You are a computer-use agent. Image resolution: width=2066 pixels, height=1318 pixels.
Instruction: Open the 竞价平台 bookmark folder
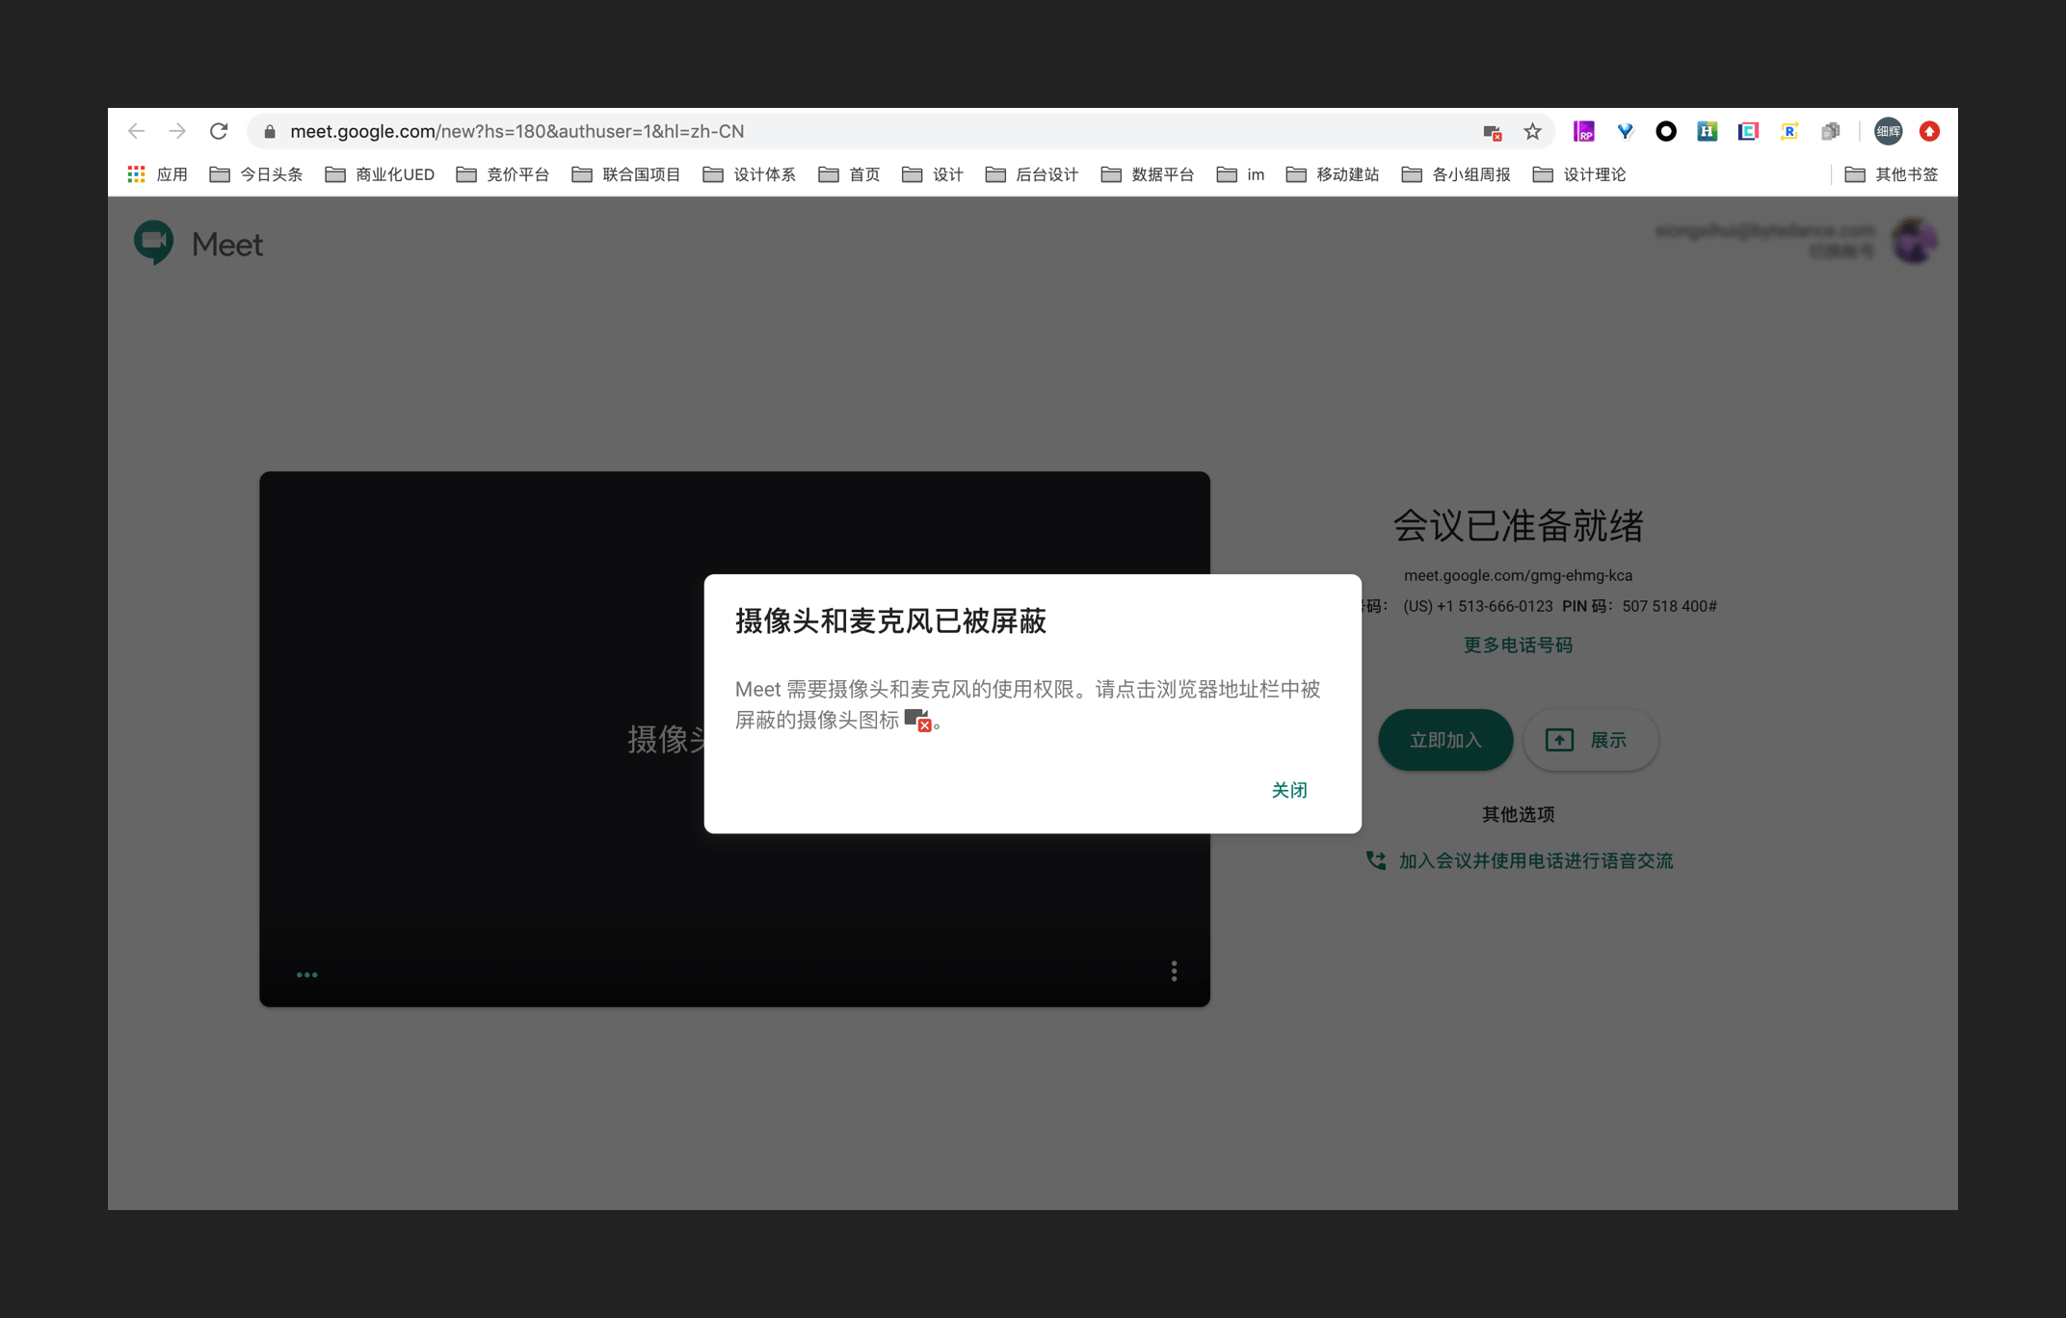point(503,174)
